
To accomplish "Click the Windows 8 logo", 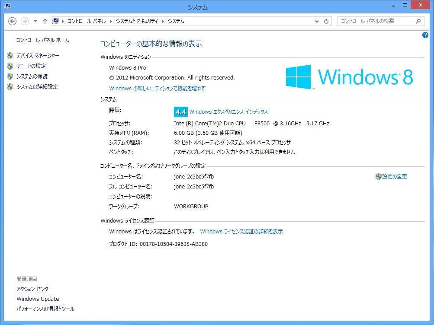I will (349, 77).
